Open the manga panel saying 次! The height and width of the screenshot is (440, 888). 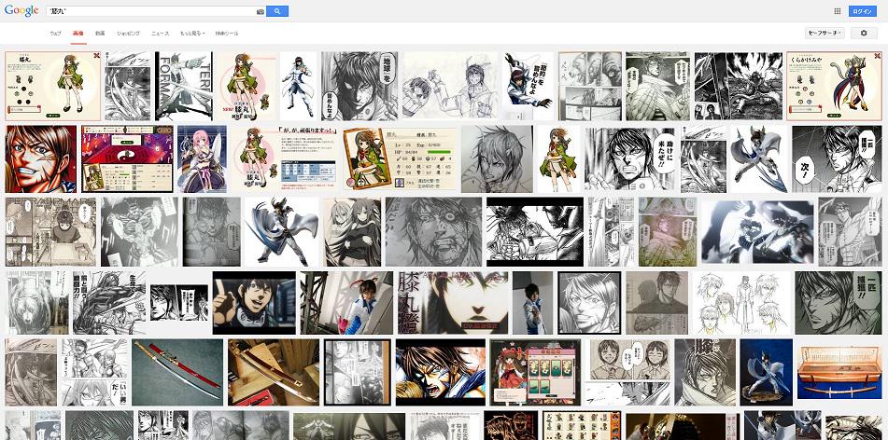click(x=837, y=158)
